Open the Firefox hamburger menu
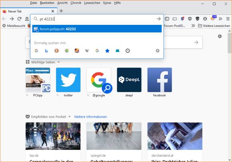 [228, 19]
